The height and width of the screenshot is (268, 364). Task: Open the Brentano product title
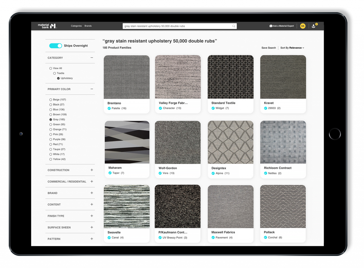[x=114, y=103]
